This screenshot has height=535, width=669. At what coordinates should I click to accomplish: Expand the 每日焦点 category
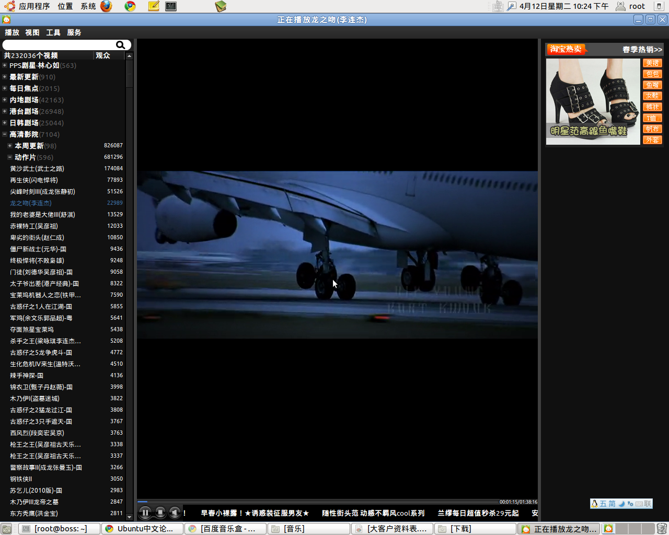pyautogui.click(x=5, y=88)
